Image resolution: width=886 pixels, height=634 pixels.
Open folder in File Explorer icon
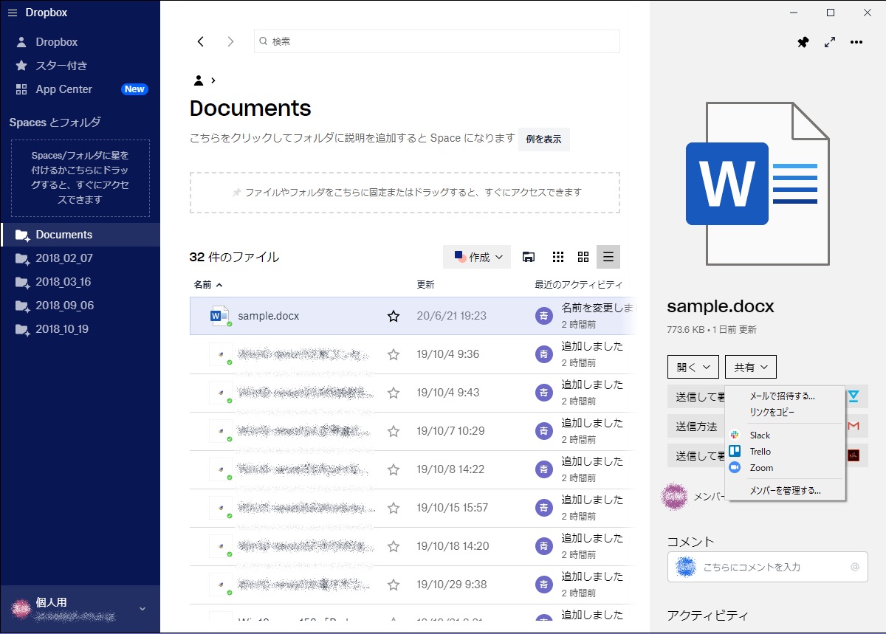pos(529,257)
